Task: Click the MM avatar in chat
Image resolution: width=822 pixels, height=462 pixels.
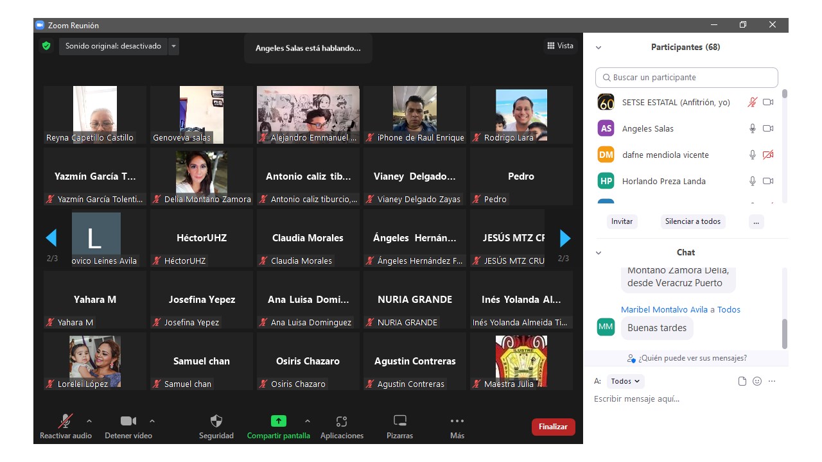Action: coord(606,327)
